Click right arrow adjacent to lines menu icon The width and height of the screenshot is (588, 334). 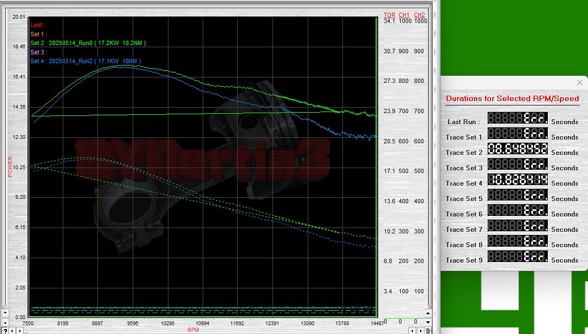[420, 331]
